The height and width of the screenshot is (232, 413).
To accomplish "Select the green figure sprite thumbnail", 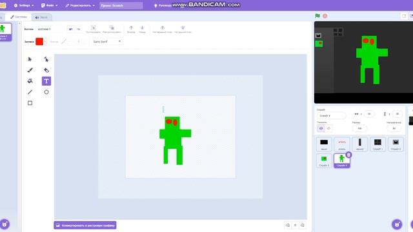I will pyautogui.click(x=342, y=160).
